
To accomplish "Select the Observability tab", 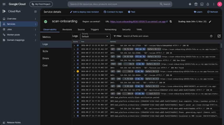I will pyautogui.click(x=50, y=29).
